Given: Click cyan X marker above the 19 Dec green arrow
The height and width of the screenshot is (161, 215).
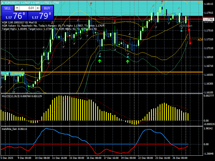Looking at the screenshot, I should pos(128,57).
